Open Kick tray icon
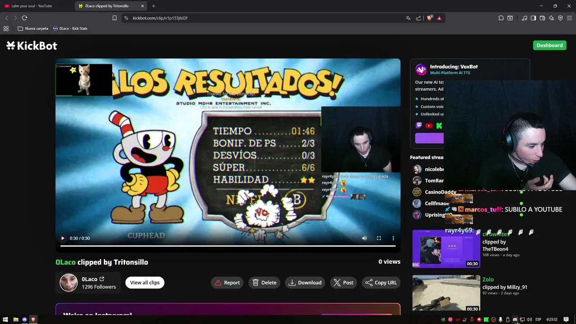This screenshot has height=324, width=576. coord(486,319)
